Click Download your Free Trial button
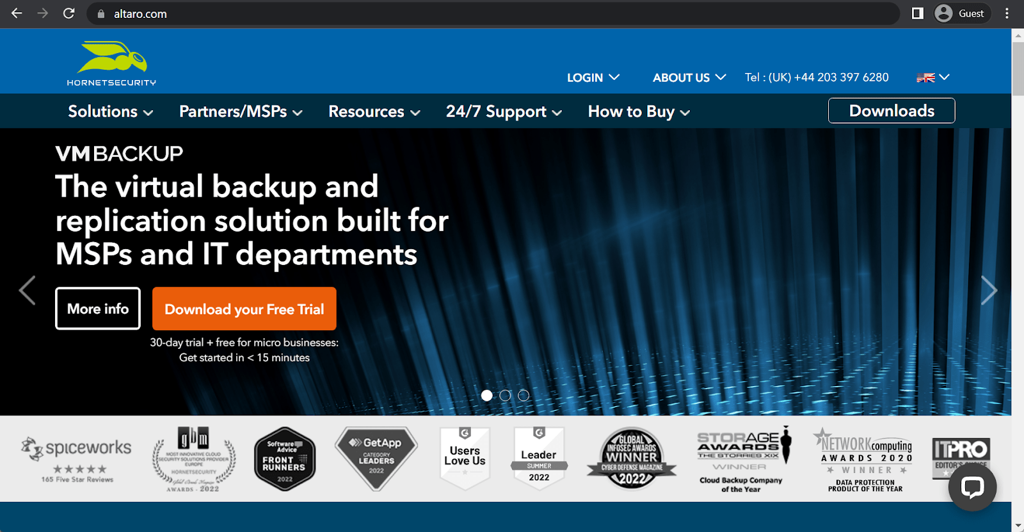 [244, 309]
